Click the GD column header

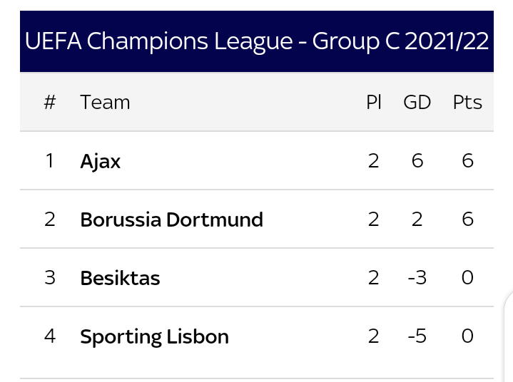coord(417,103)
